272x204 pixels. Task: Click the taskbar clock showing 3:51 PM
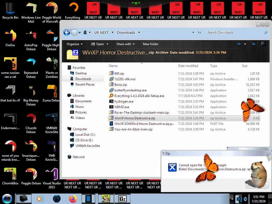(258, 199)
